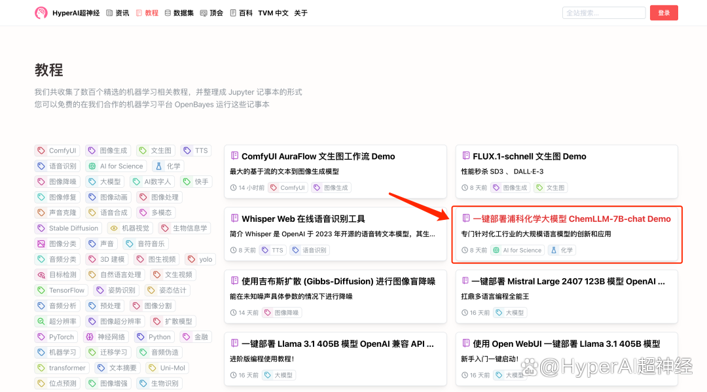This screenshot has height=392, width=707.
Task: Click the tag icon next to 语音合成
Action: 92,213
